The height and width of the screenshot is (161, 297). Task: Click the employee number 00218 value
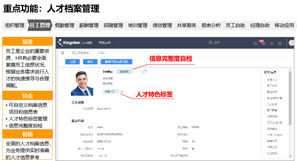tap(195, 127)
